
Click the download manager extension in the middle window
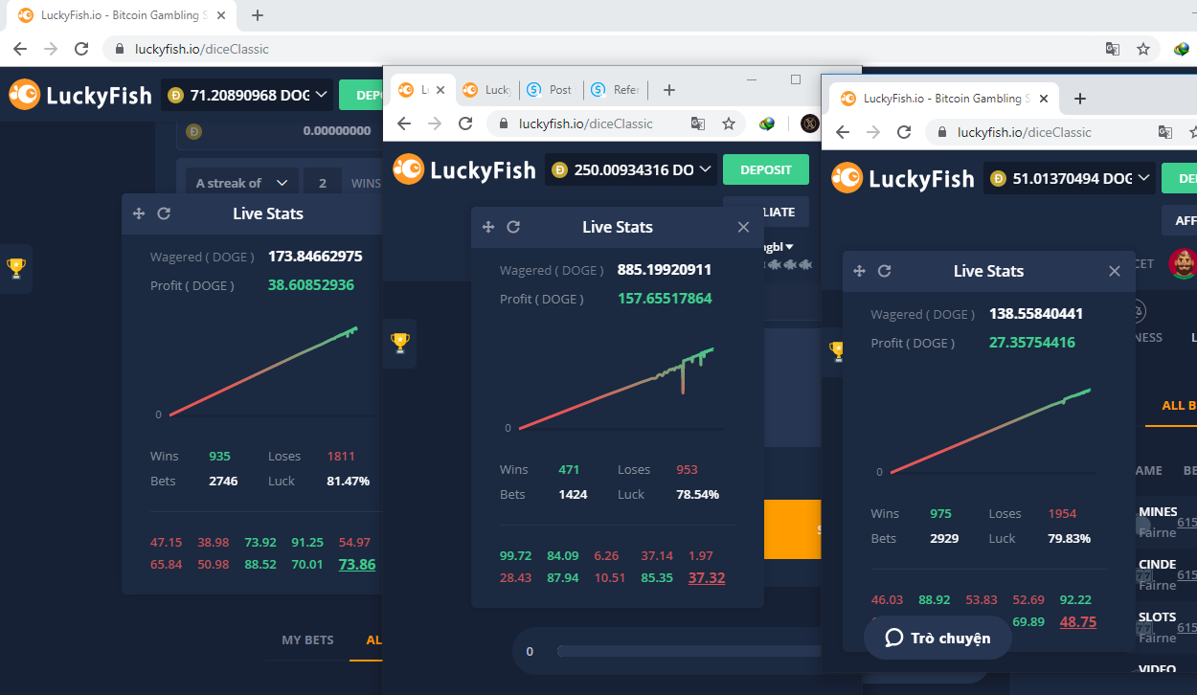coord(767,123)
